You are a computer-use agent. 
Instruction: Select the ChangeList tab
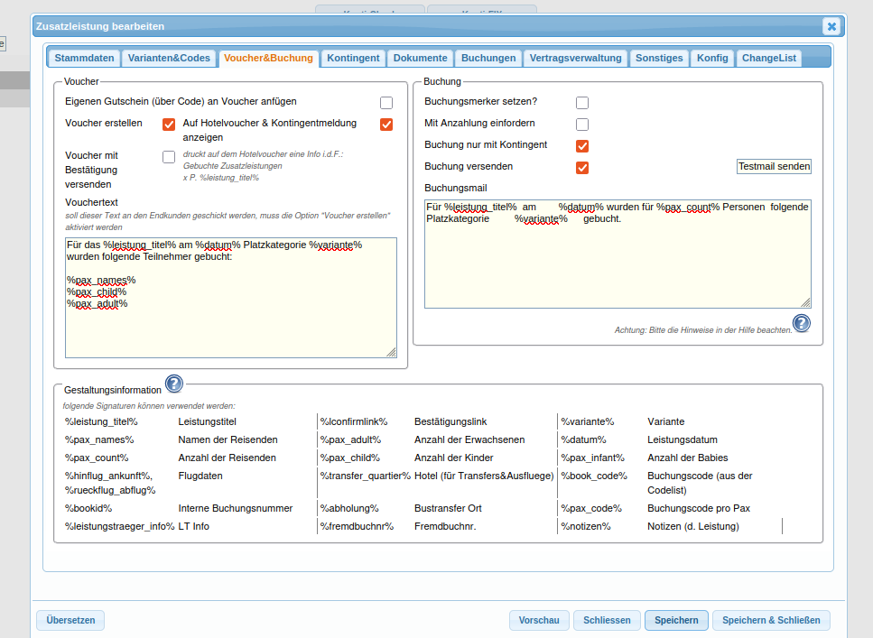pos(769,58)
